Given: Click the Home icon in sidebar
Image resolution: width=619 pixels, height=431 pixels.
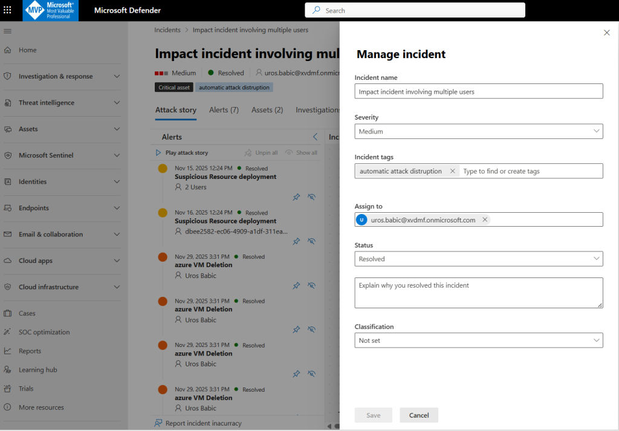Looking at the screenshot, I should pos(8,50).
